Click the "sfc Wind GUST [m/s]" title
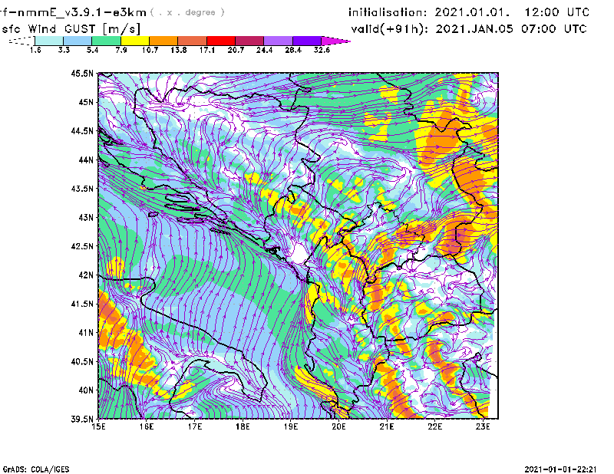 [71, 29]
